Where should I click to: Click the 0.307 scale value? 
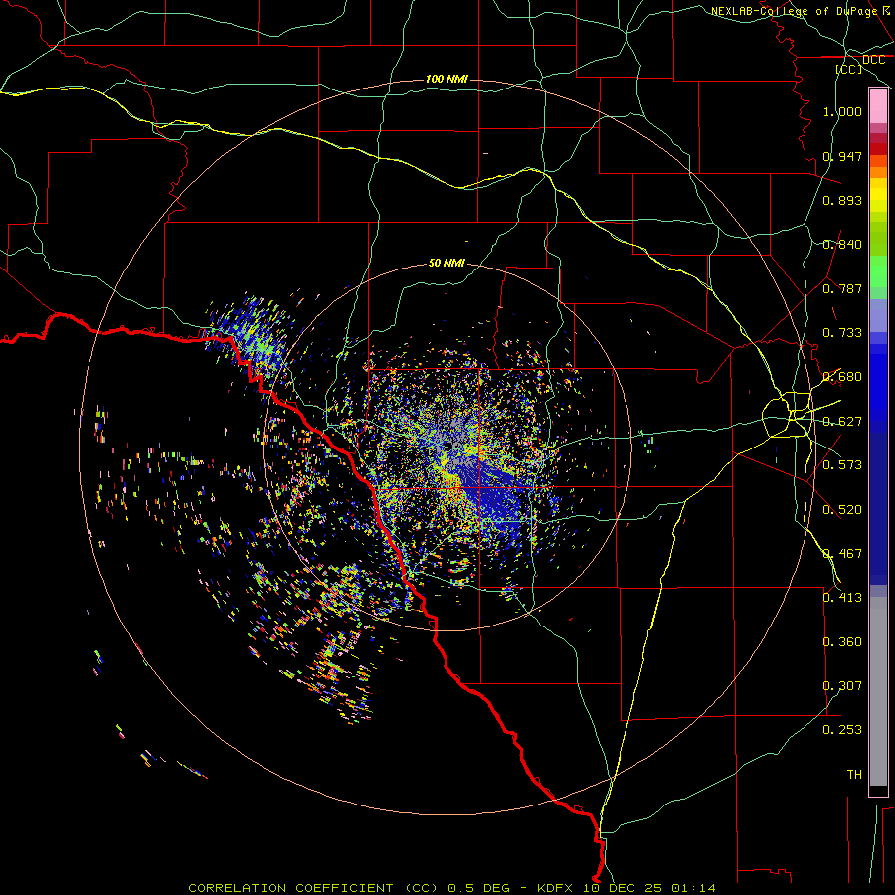coord(842,686)
